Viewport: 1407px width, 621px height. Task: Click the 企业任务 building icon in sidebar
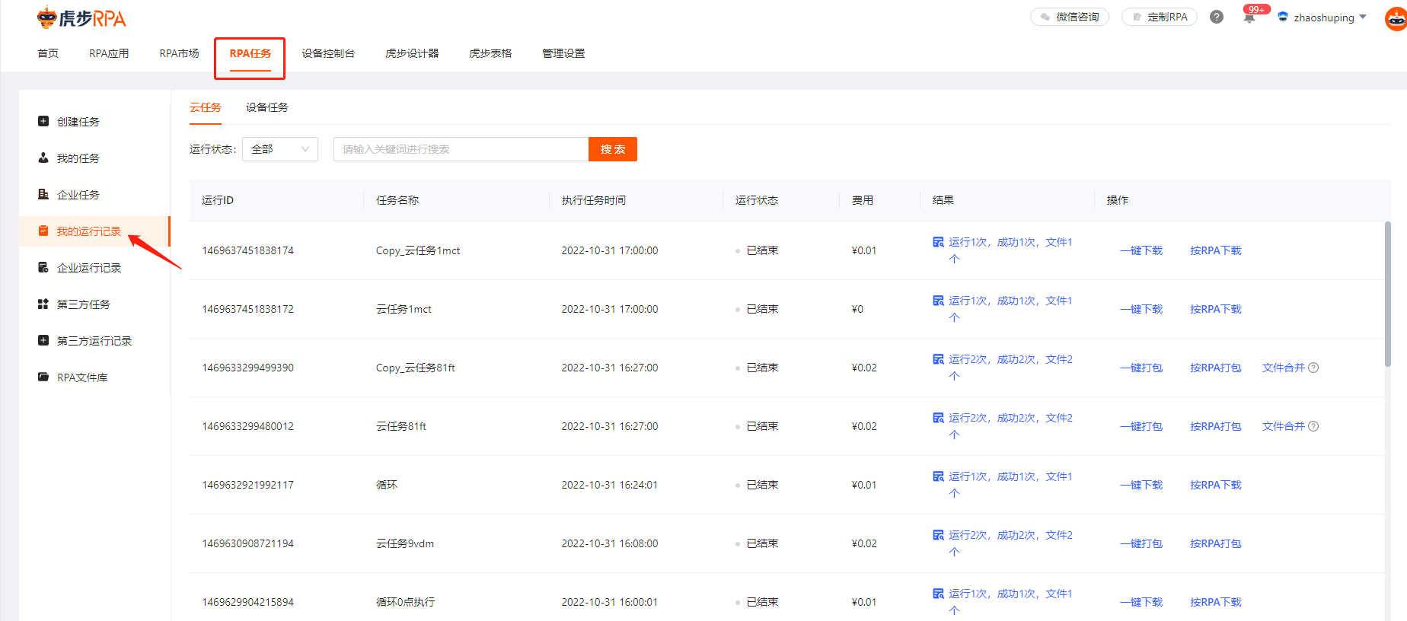tap(43, 194)
